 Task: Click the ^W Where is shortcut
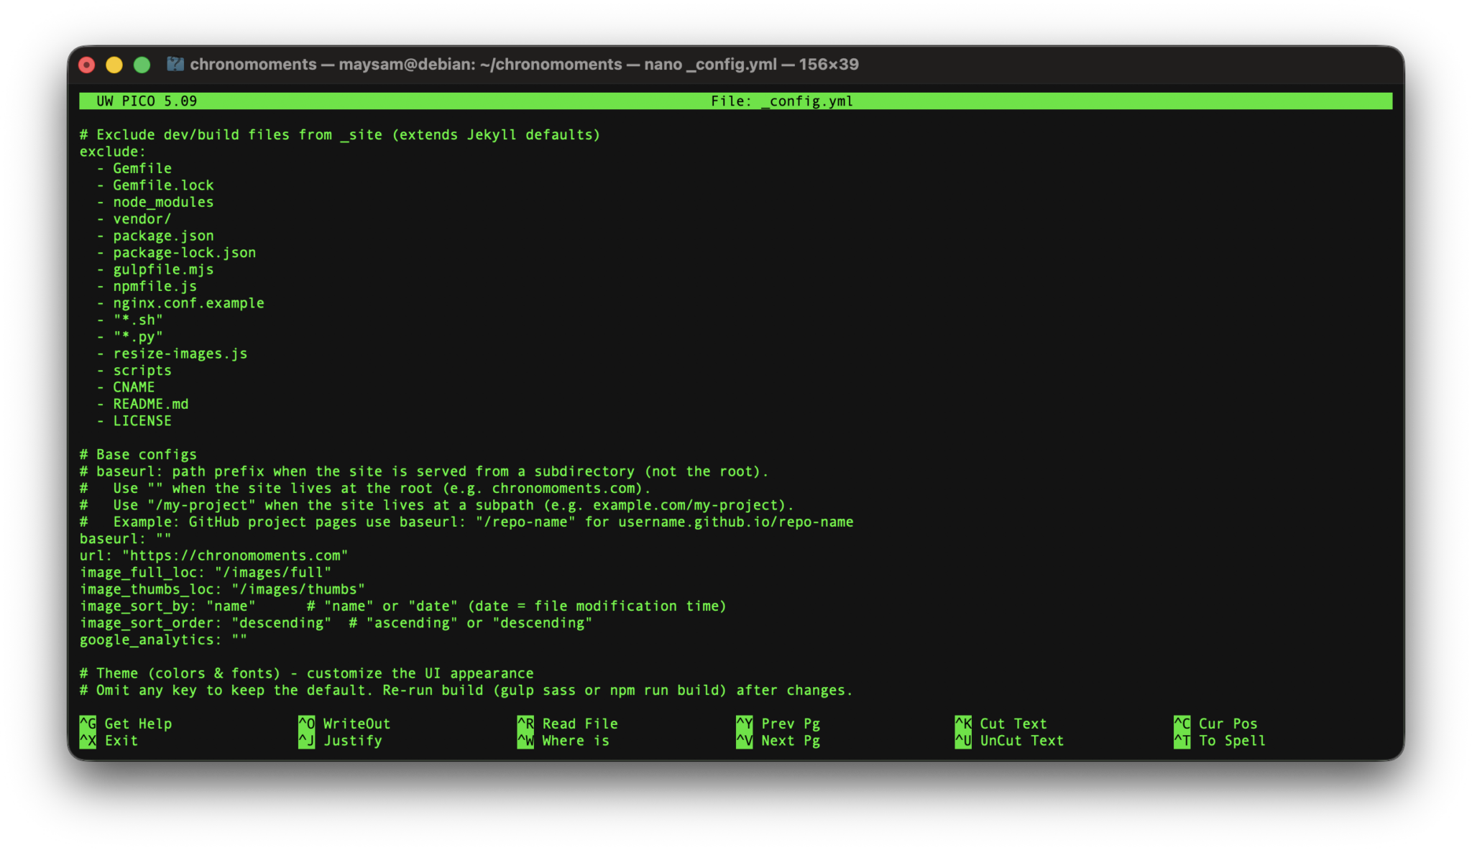tap(563, 740)
